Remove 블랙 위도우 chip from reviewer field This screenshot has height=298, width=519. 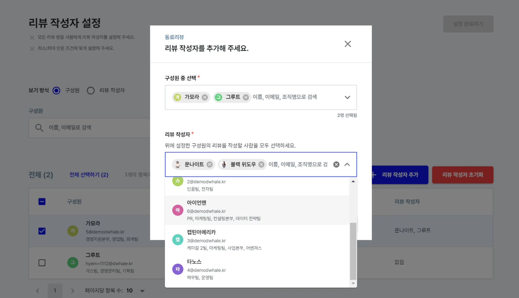(x=261, y=165)
